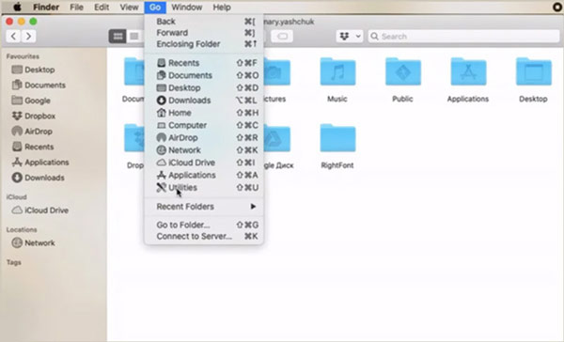Viewport: 564px width, 342px height.
Task: Choose Documents in the Go menu
Action: click(x=204, y=75)
